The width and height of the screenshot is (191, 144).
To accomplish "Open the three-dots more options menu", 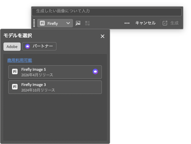I will click(127, 23).
